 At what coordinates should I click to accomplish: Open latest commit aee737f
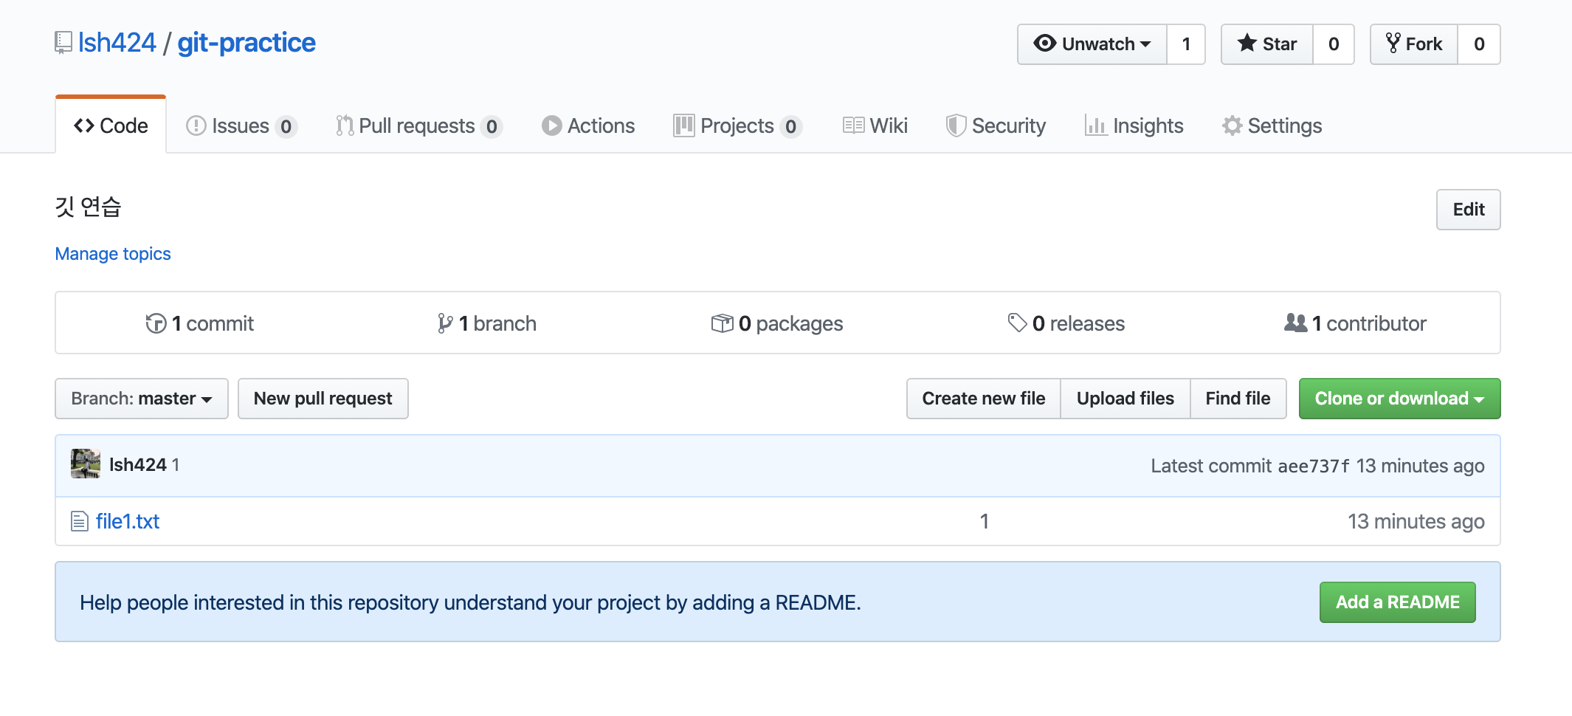[1314, 467]
